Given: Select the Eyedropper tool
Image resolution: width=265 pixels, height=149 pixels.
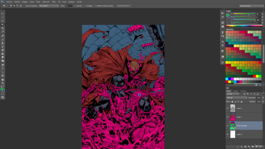Looking at the screenshot, I should [2, 32].
